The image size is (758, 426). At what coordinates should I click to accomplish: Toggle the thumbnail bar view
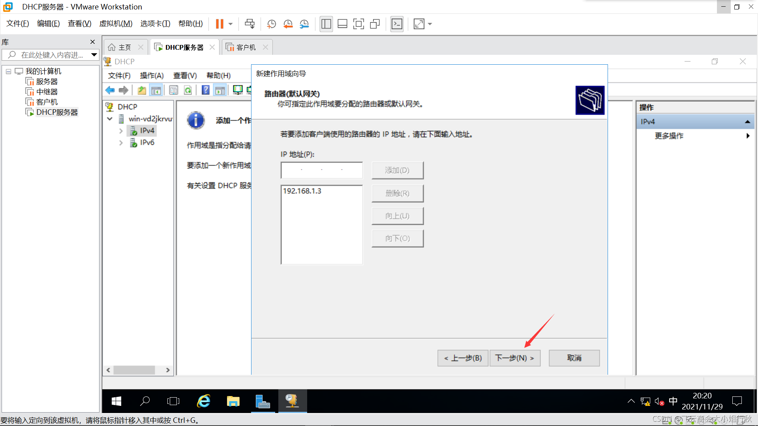[x=342, y=24]
